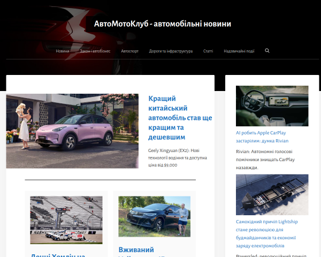
Task: Click the black Volkswagen with man thumbnail
Action: point(155,216)
